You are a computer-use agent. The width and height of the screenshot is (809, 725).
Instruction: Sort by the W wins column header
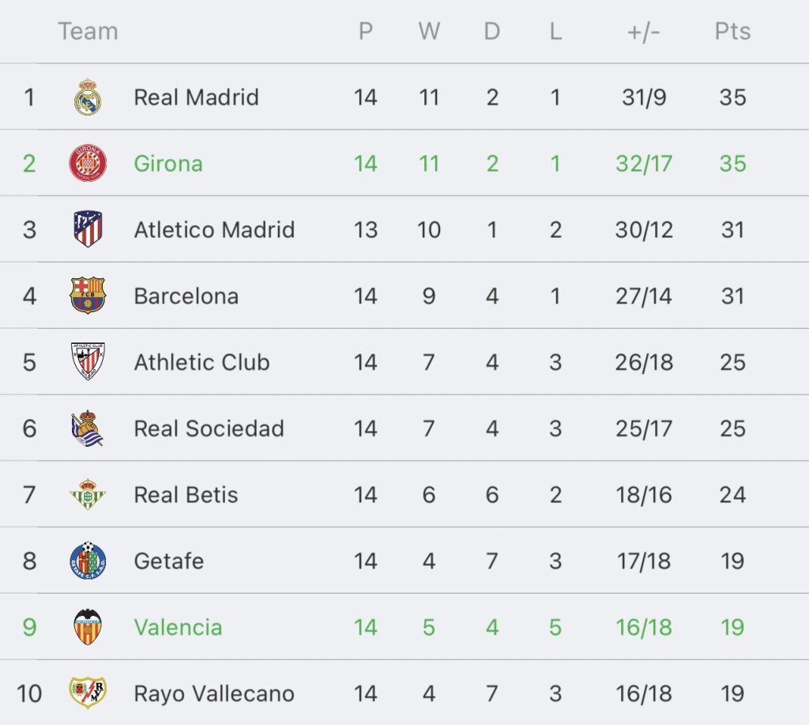coord(429,32)
